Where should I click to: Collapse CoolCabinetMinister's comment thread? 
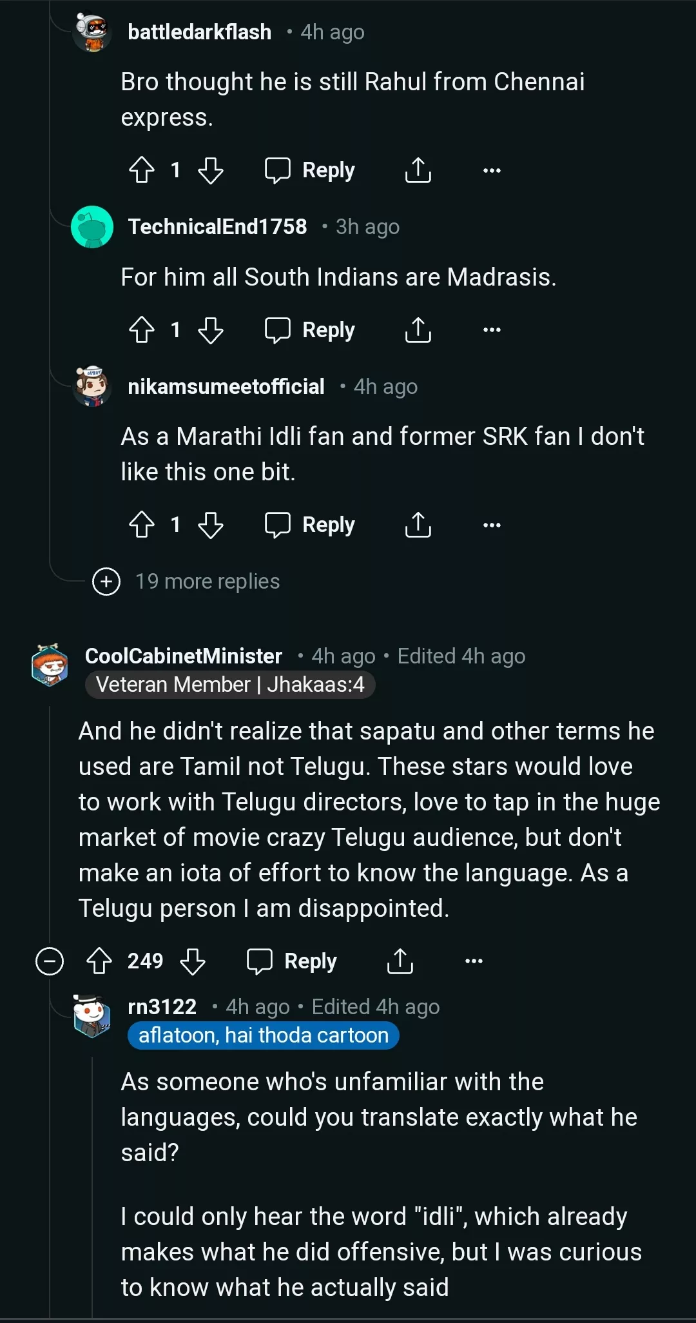click(50, 961)
